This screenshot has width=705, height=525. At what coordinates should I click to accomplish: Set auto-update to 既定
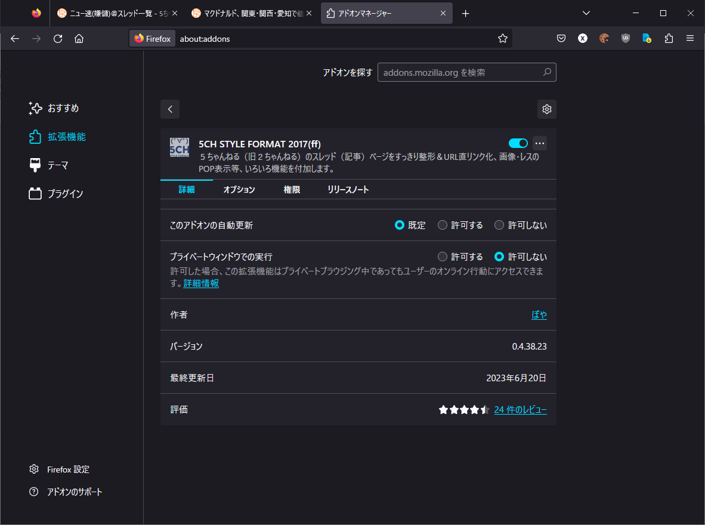399,225
